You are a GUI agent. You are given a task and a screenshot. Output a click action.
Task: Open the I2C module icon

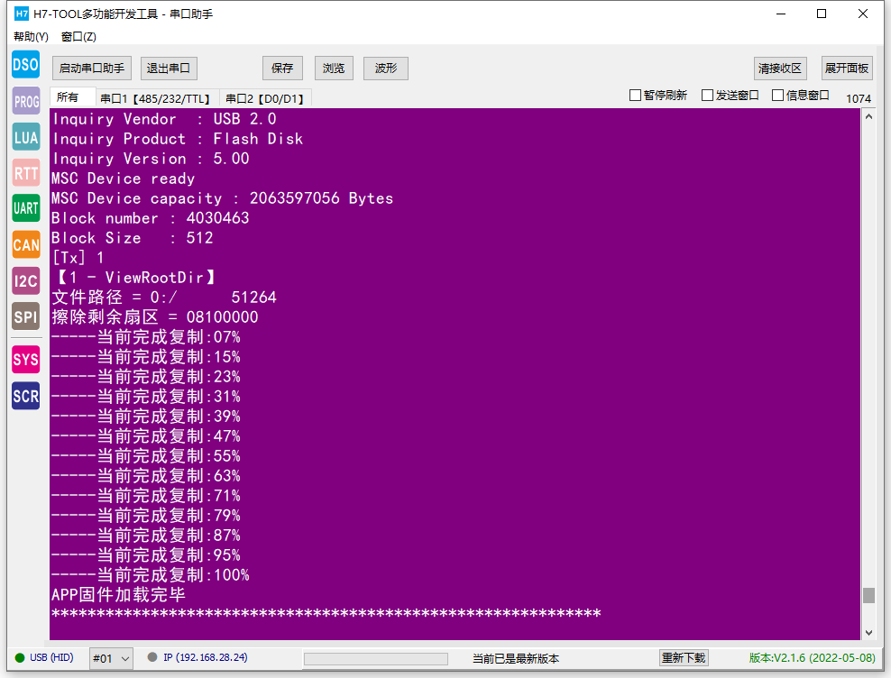[26, 280]
